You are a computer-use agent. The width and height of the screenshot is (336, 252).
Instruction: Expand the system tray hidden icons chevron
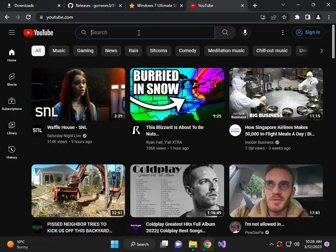[271, 244]
